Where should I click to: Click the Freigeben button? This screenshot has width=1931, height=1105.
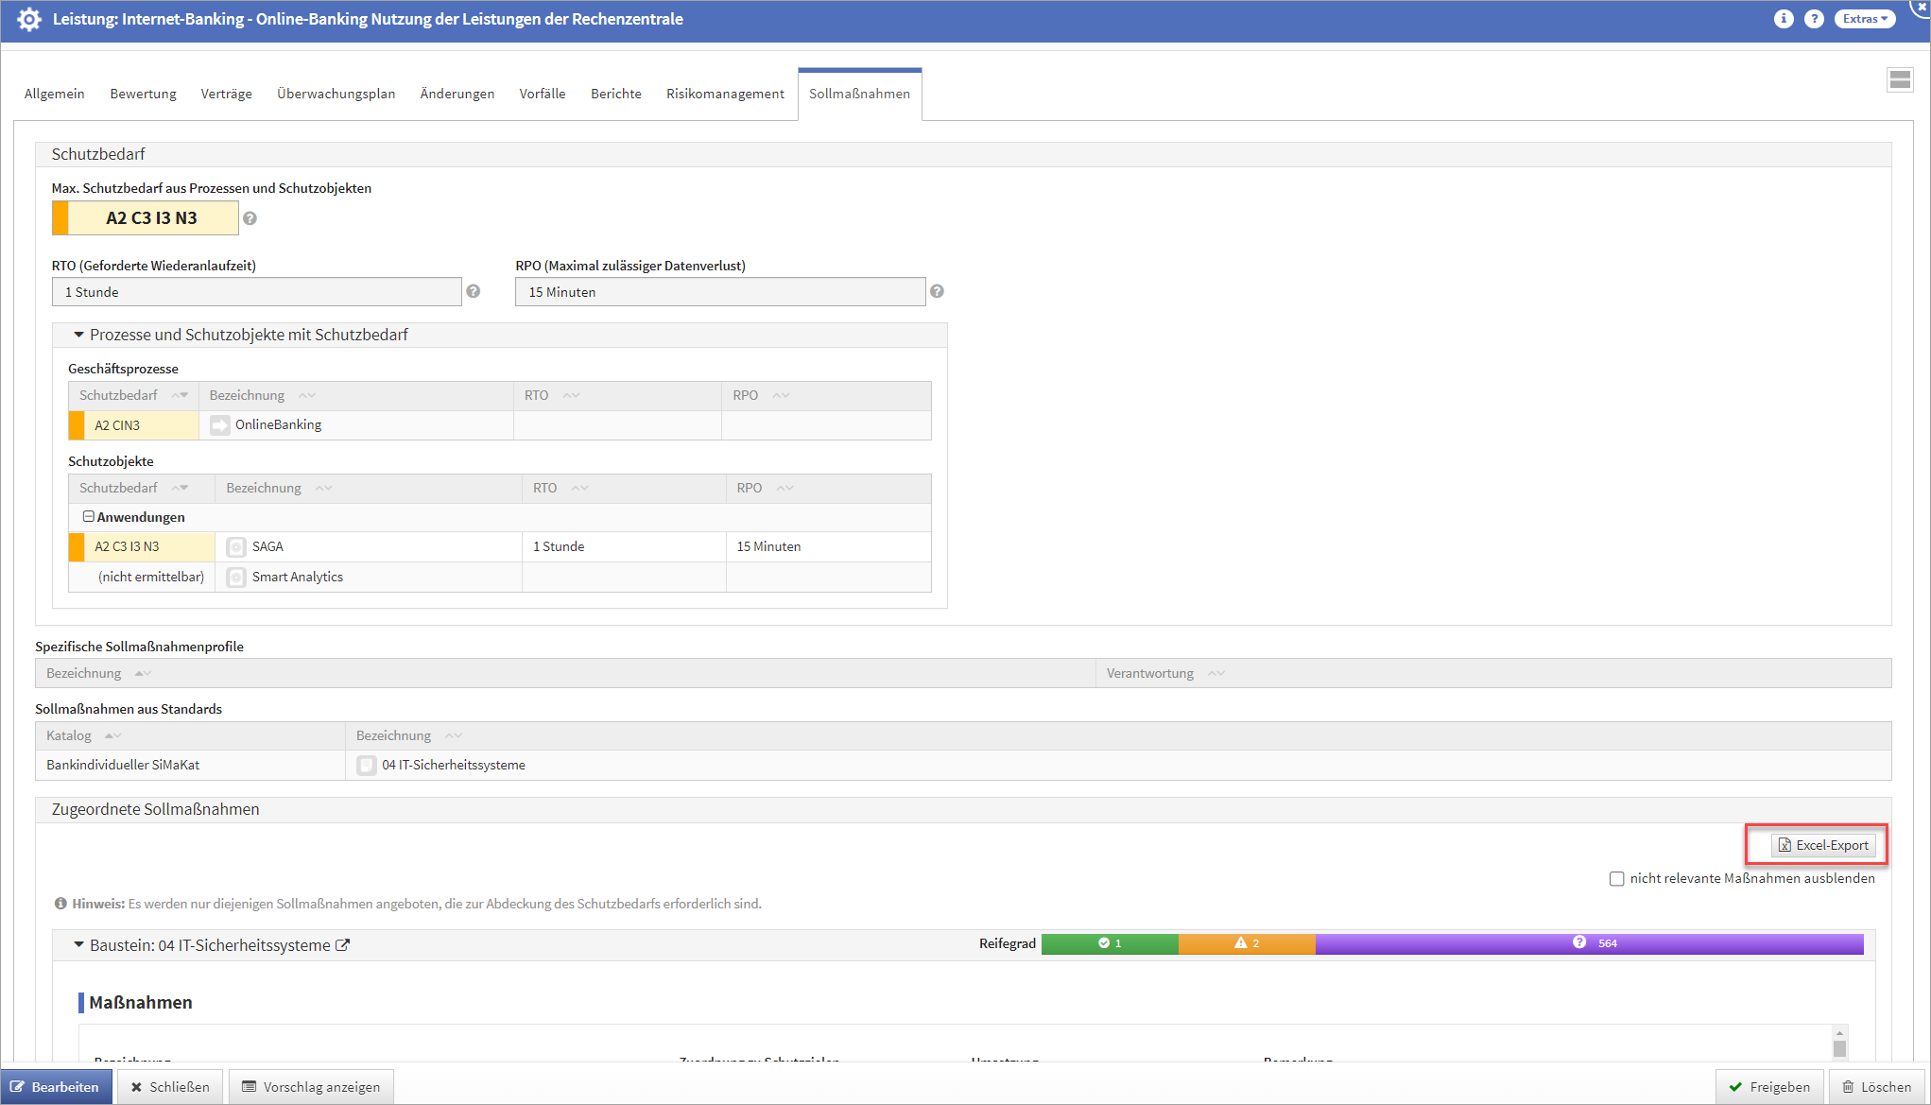[x=1769, y=1086]
